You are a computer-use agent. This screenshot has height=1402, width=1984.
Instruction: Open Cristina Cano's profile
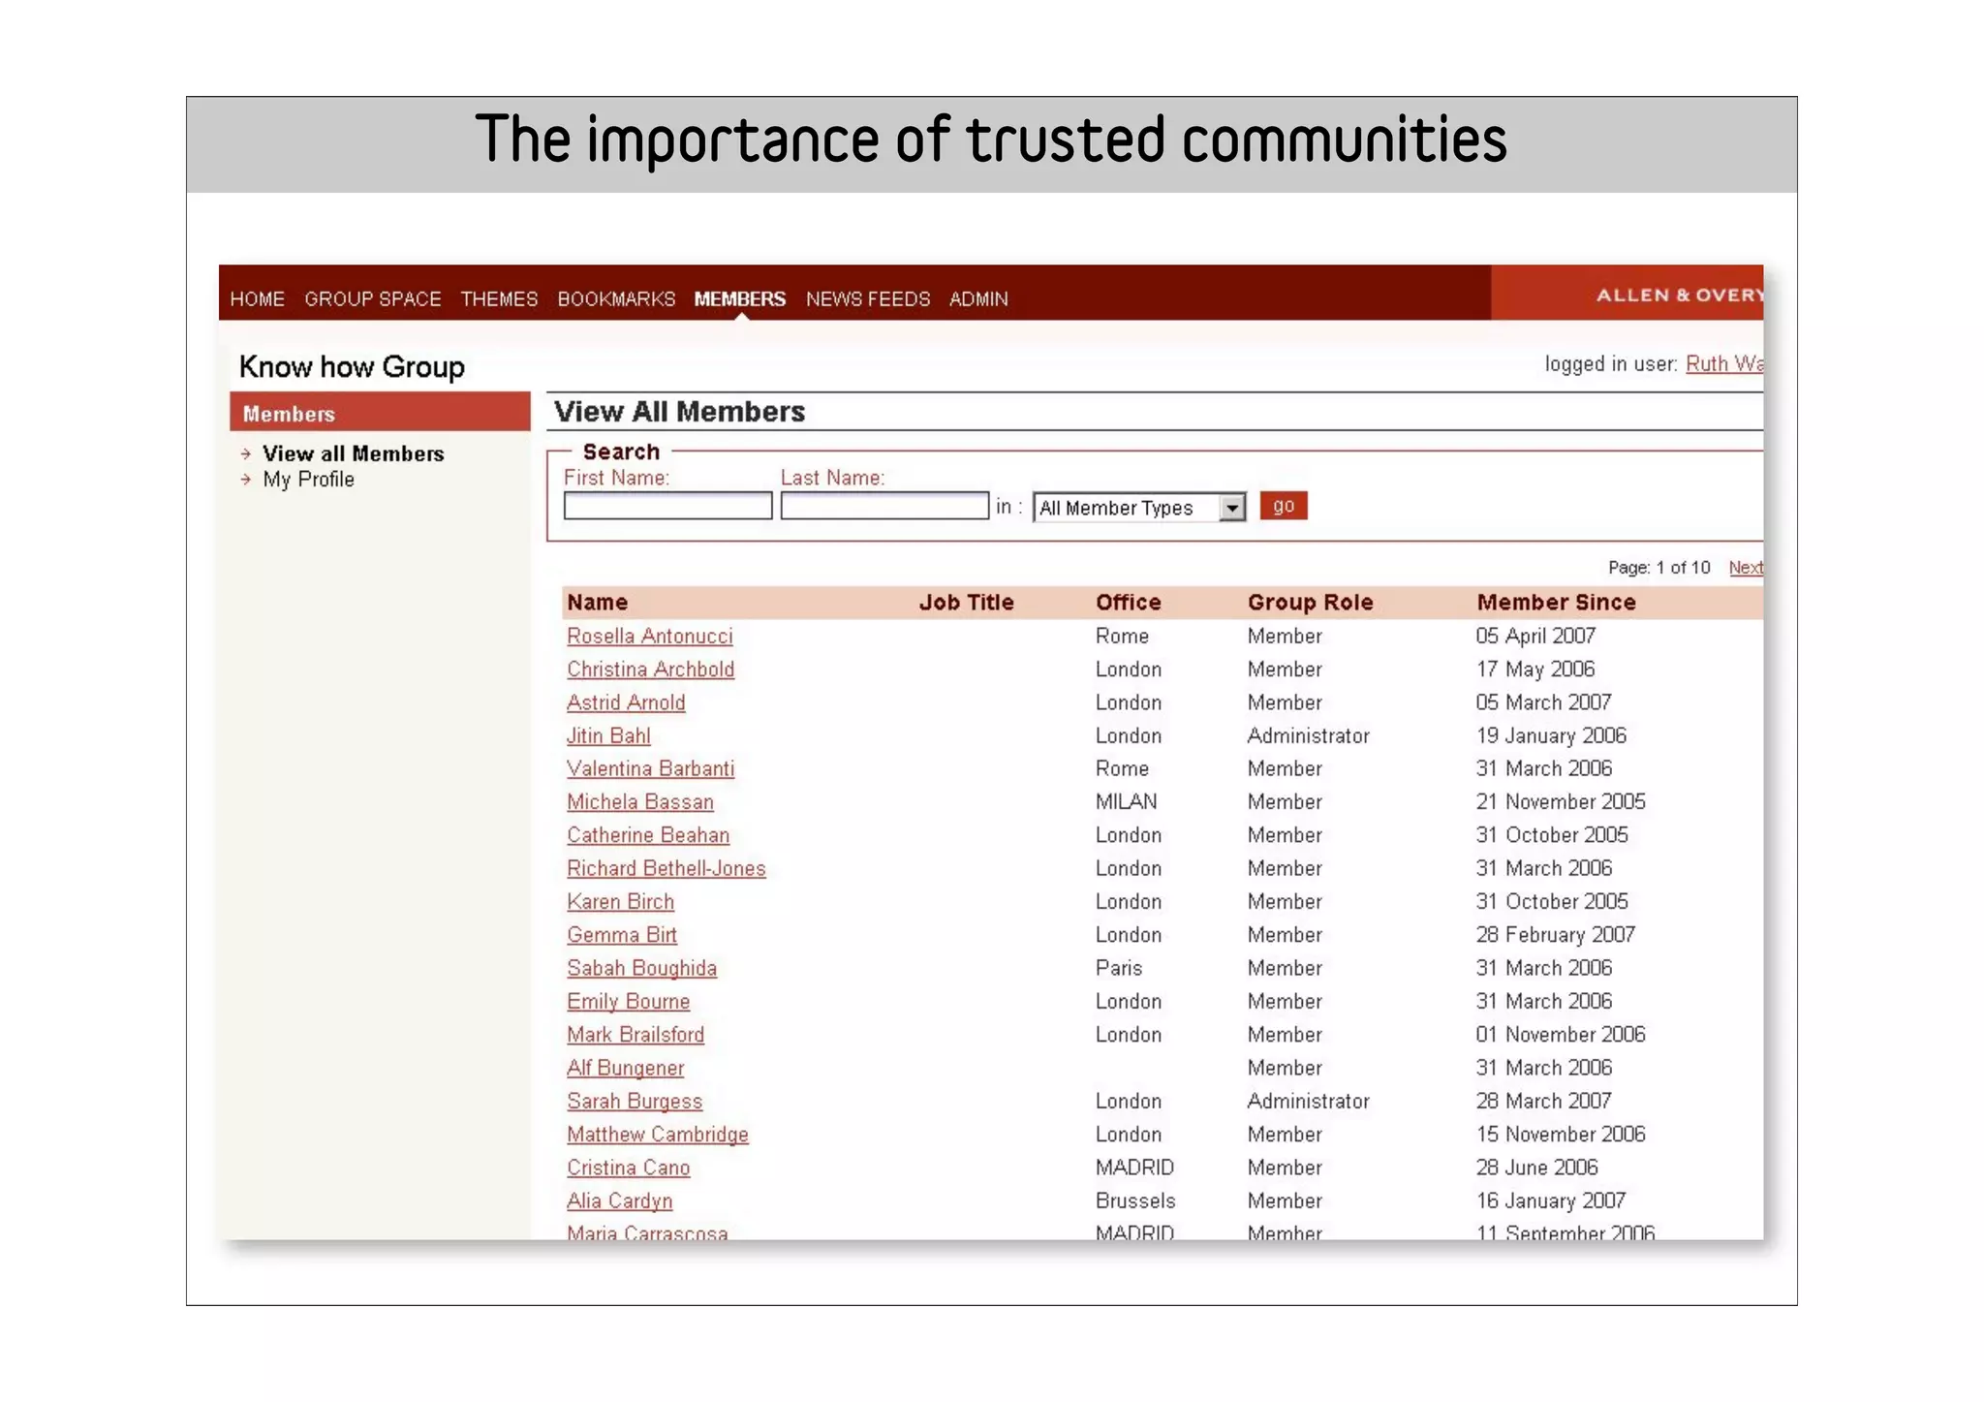629,1168
